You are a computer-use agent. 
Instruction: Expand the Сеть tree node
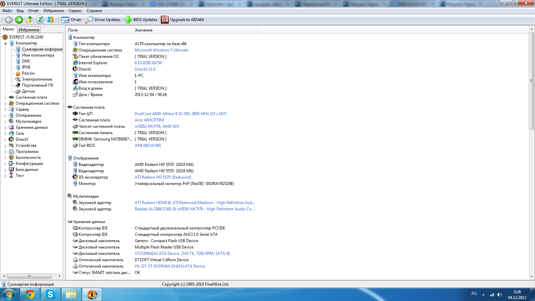pos(5,134)
